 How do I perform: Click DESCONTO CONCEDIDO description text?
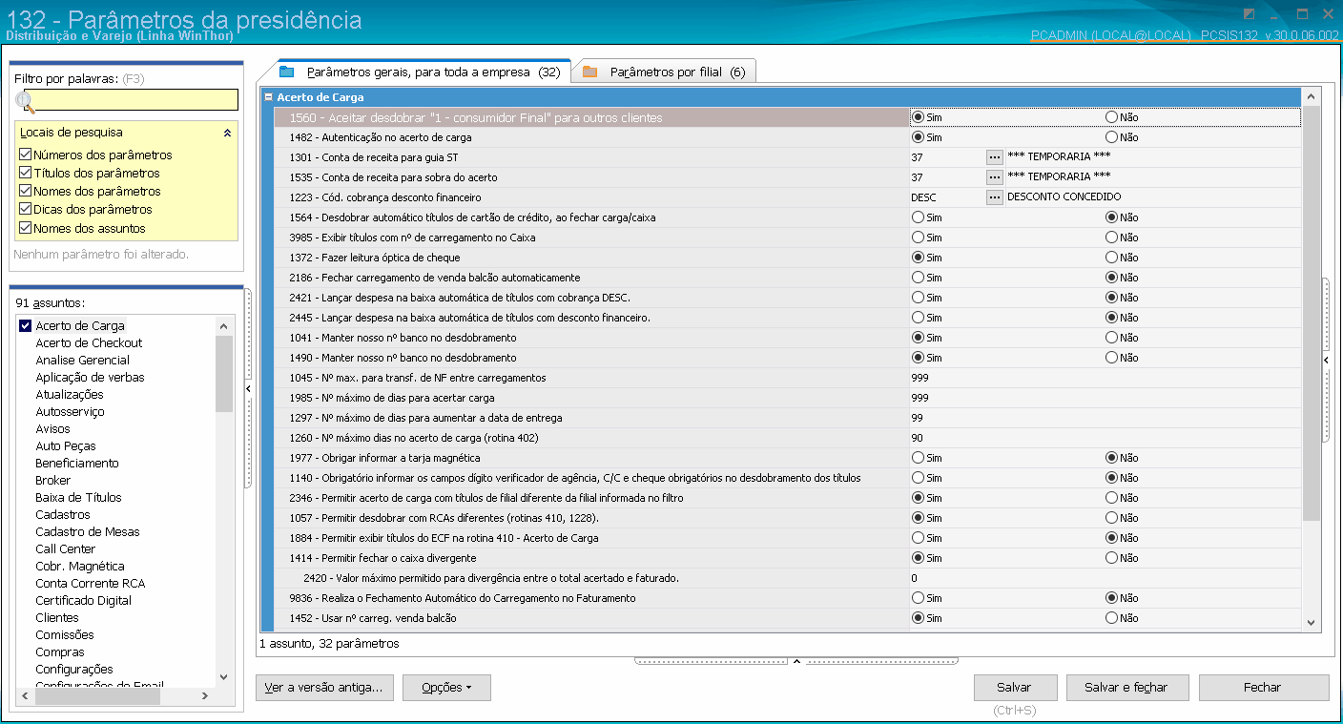tap(1064, 197)
